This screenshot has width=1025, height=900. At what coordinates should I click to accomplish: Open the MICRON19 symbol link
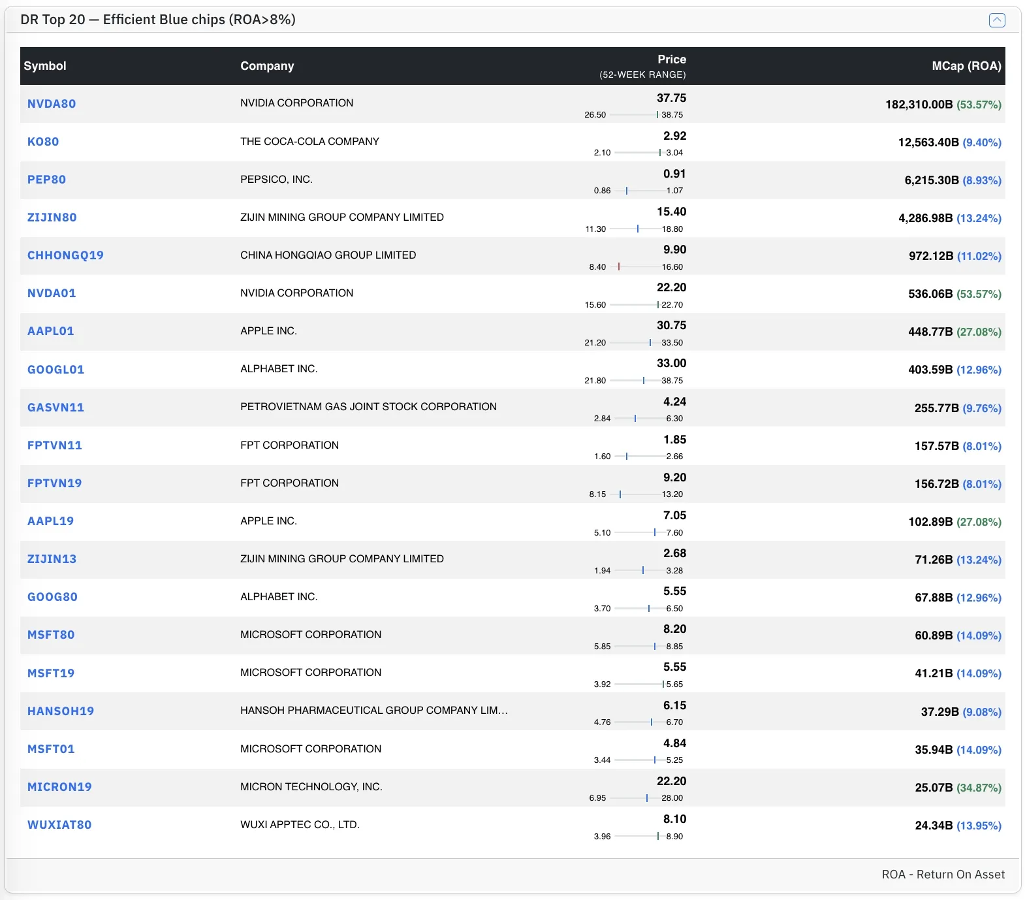(59, 787)
